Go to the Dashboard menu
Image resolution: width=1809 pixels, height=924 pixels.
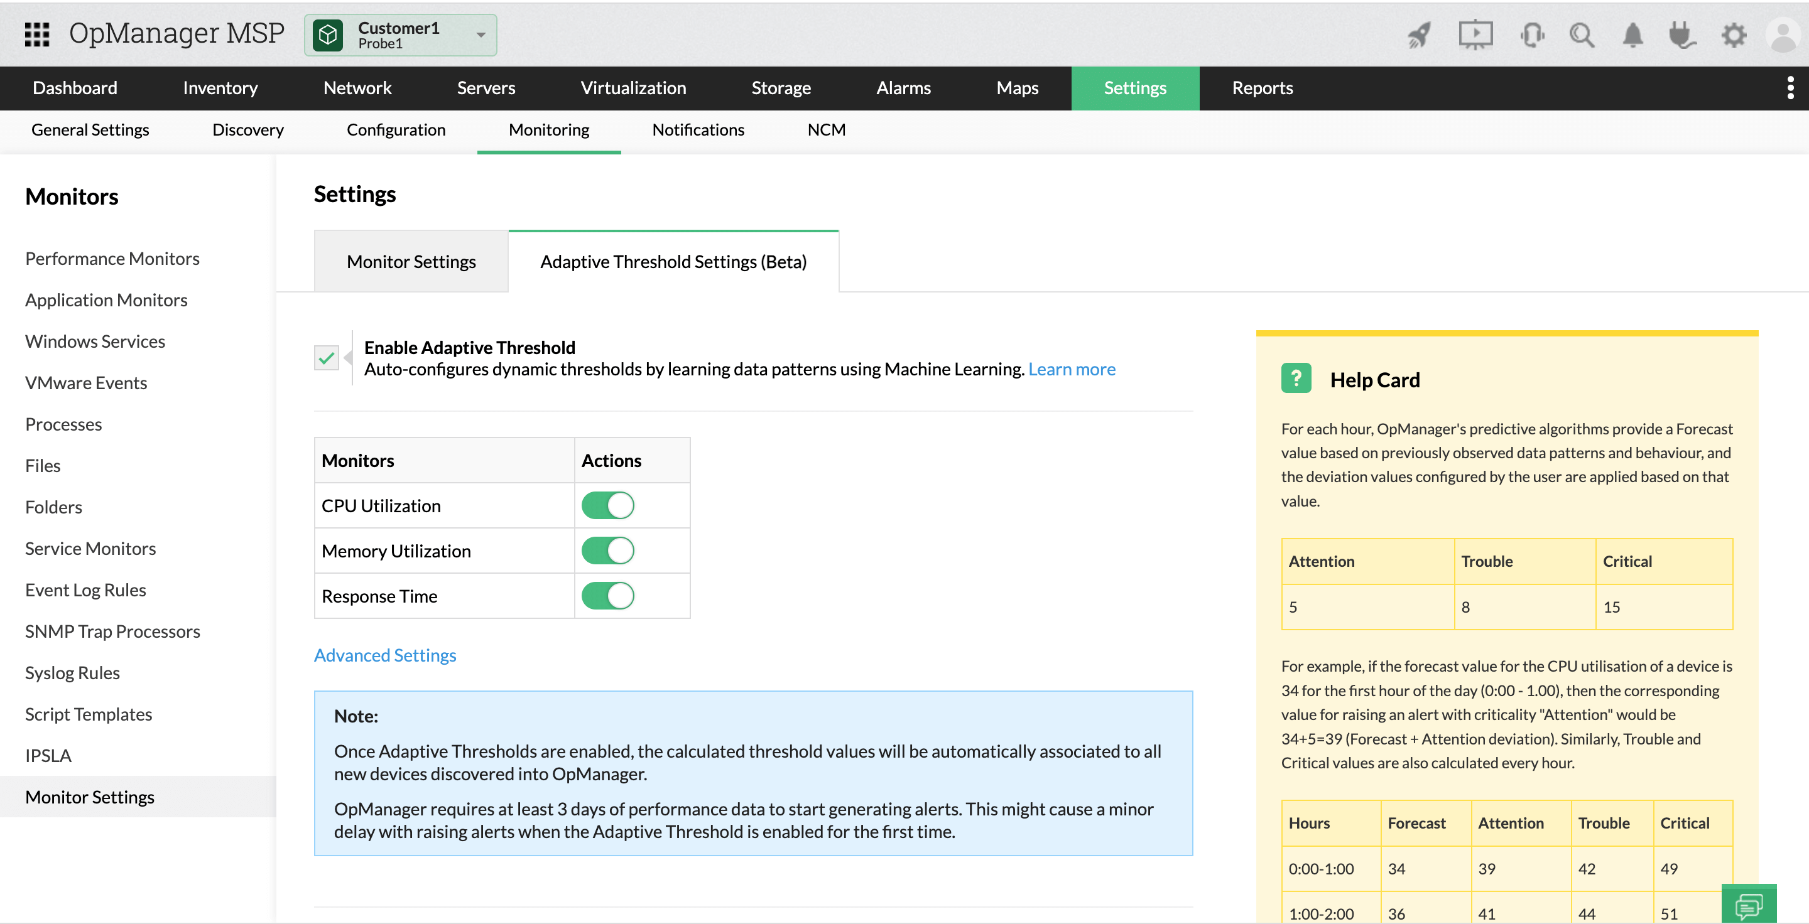pos(75,88)
